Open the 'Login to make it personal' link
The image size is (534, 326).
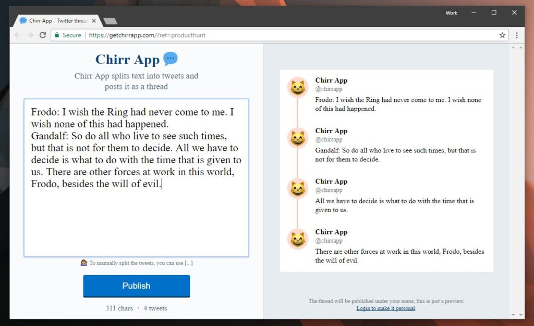pos(385,308)
